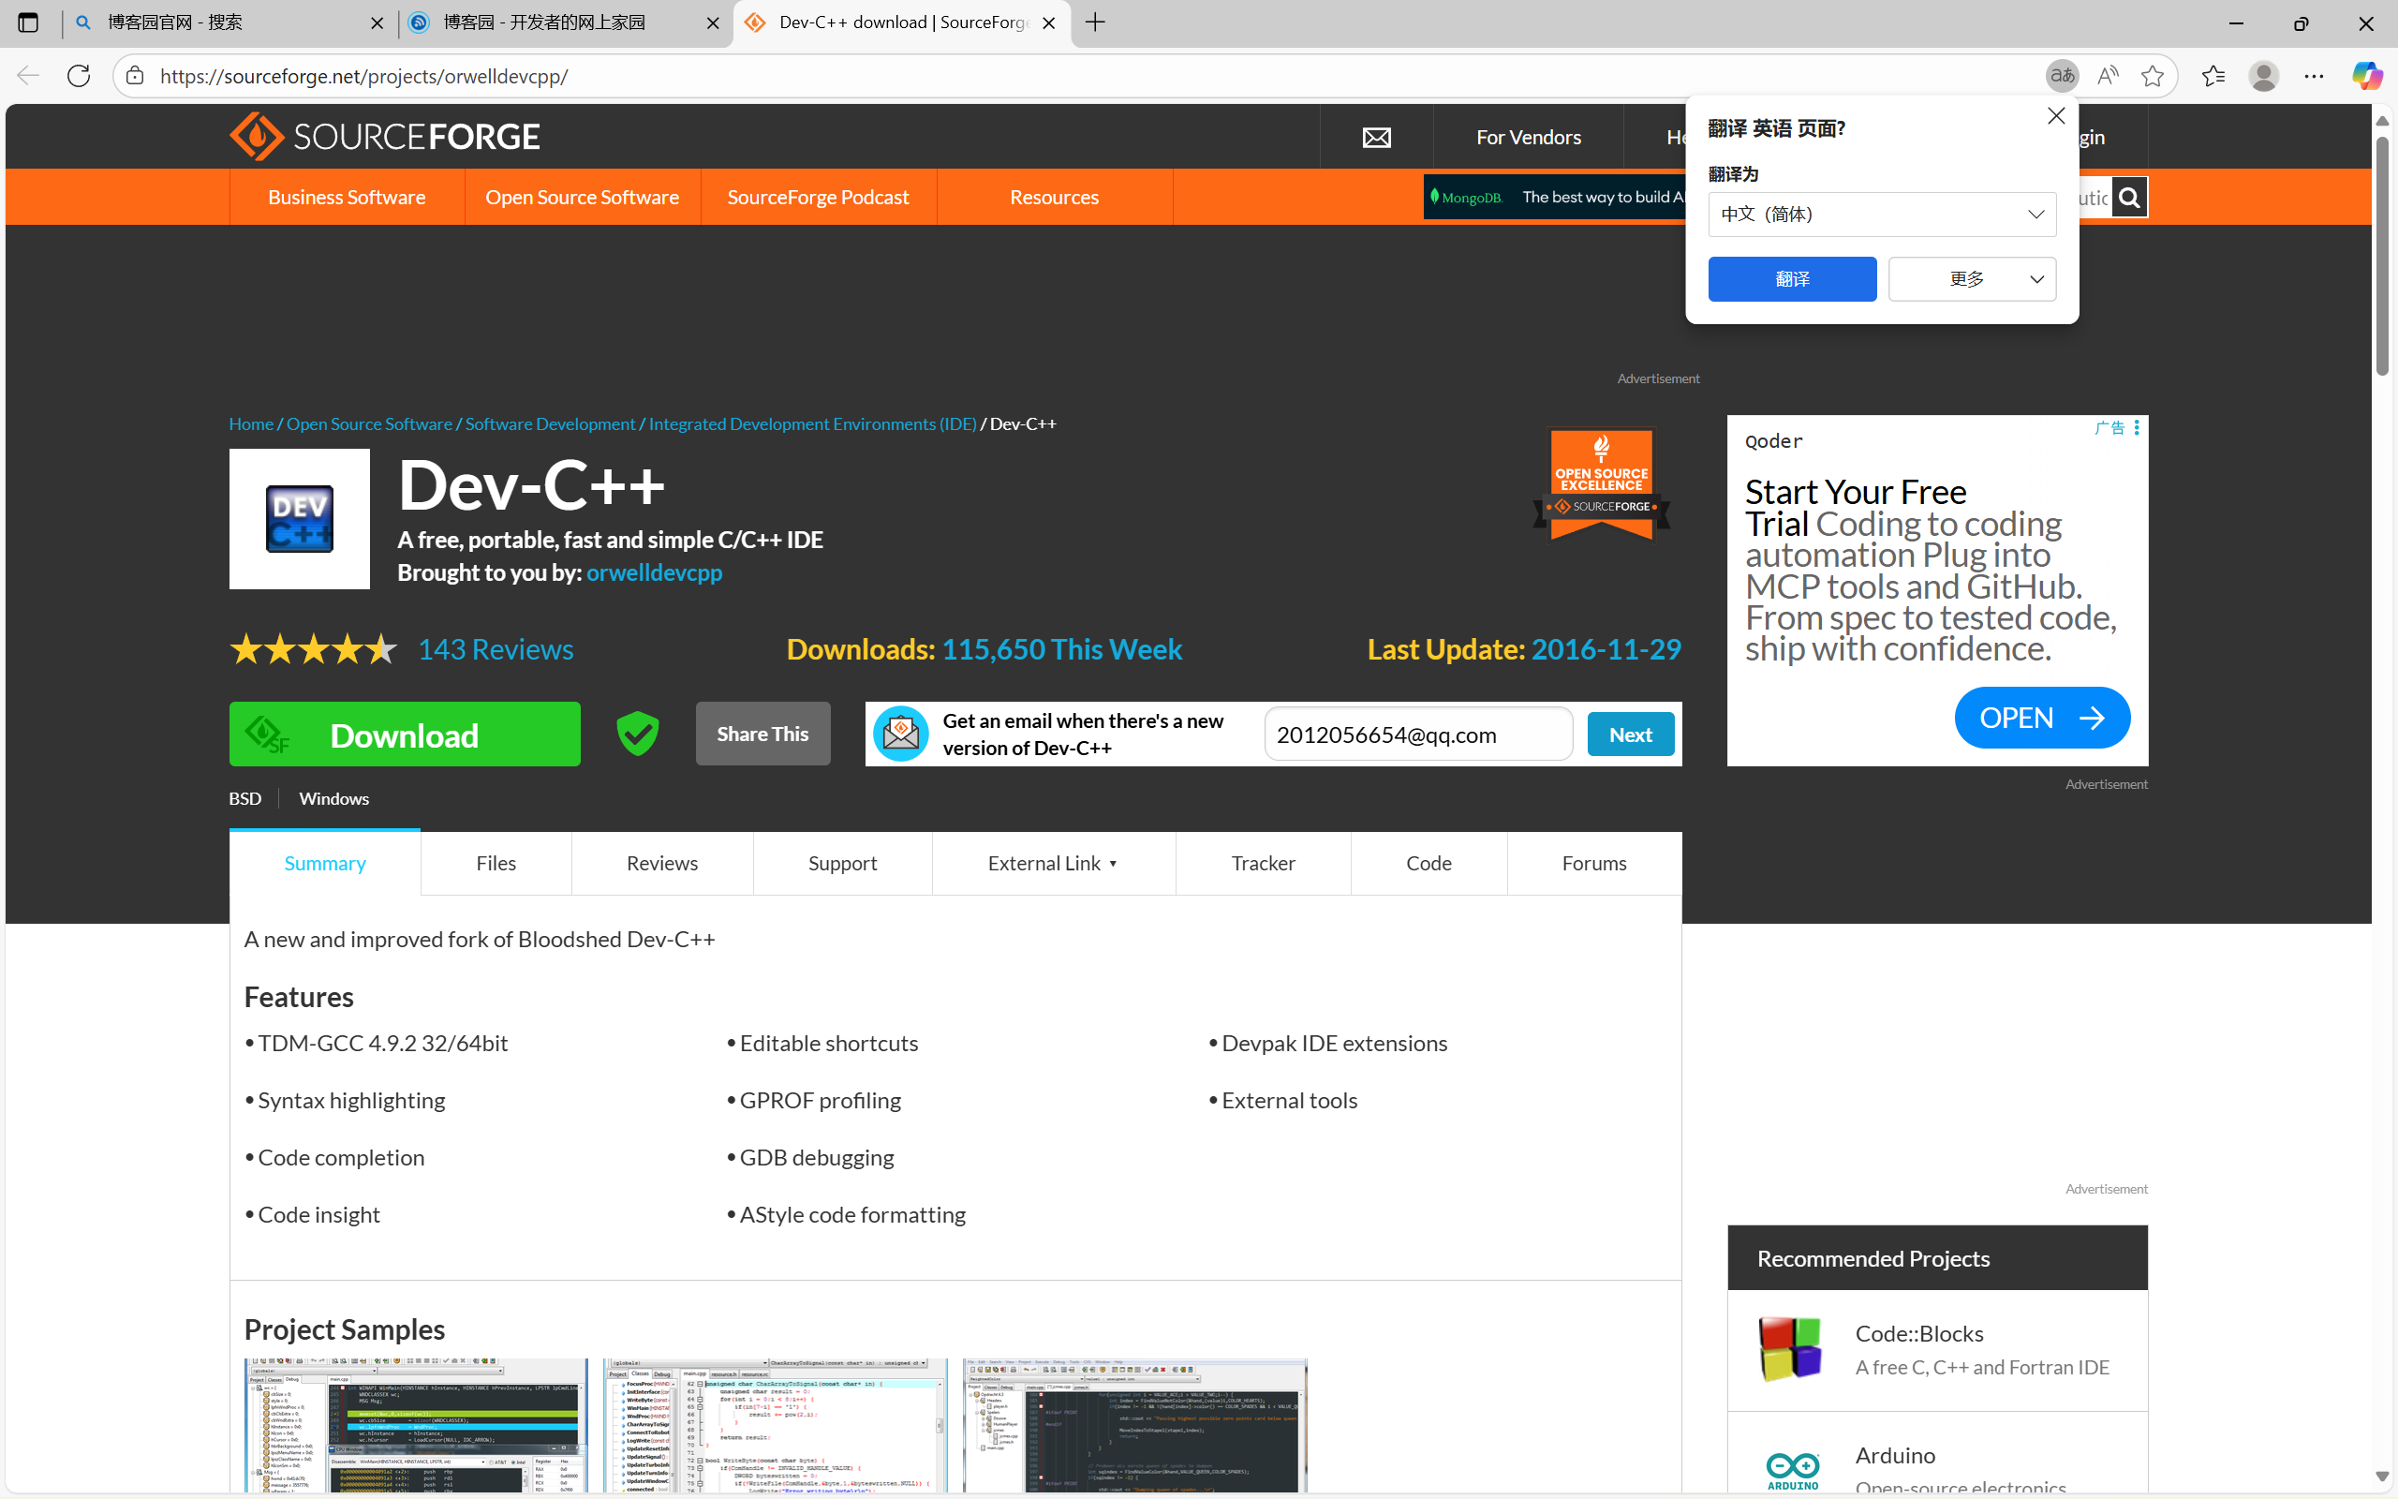Click the email address input field
This screenshot has width=2398, height=1499.
pyautogui.click(x=1417, y=735)
